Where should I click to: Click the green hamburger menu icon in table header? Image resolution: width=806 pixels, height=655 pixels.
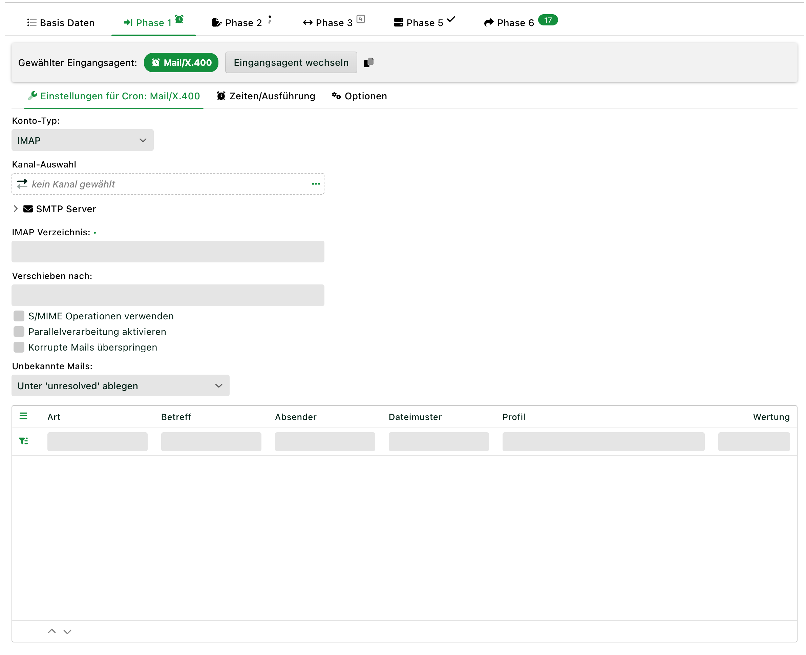point(23,416)
